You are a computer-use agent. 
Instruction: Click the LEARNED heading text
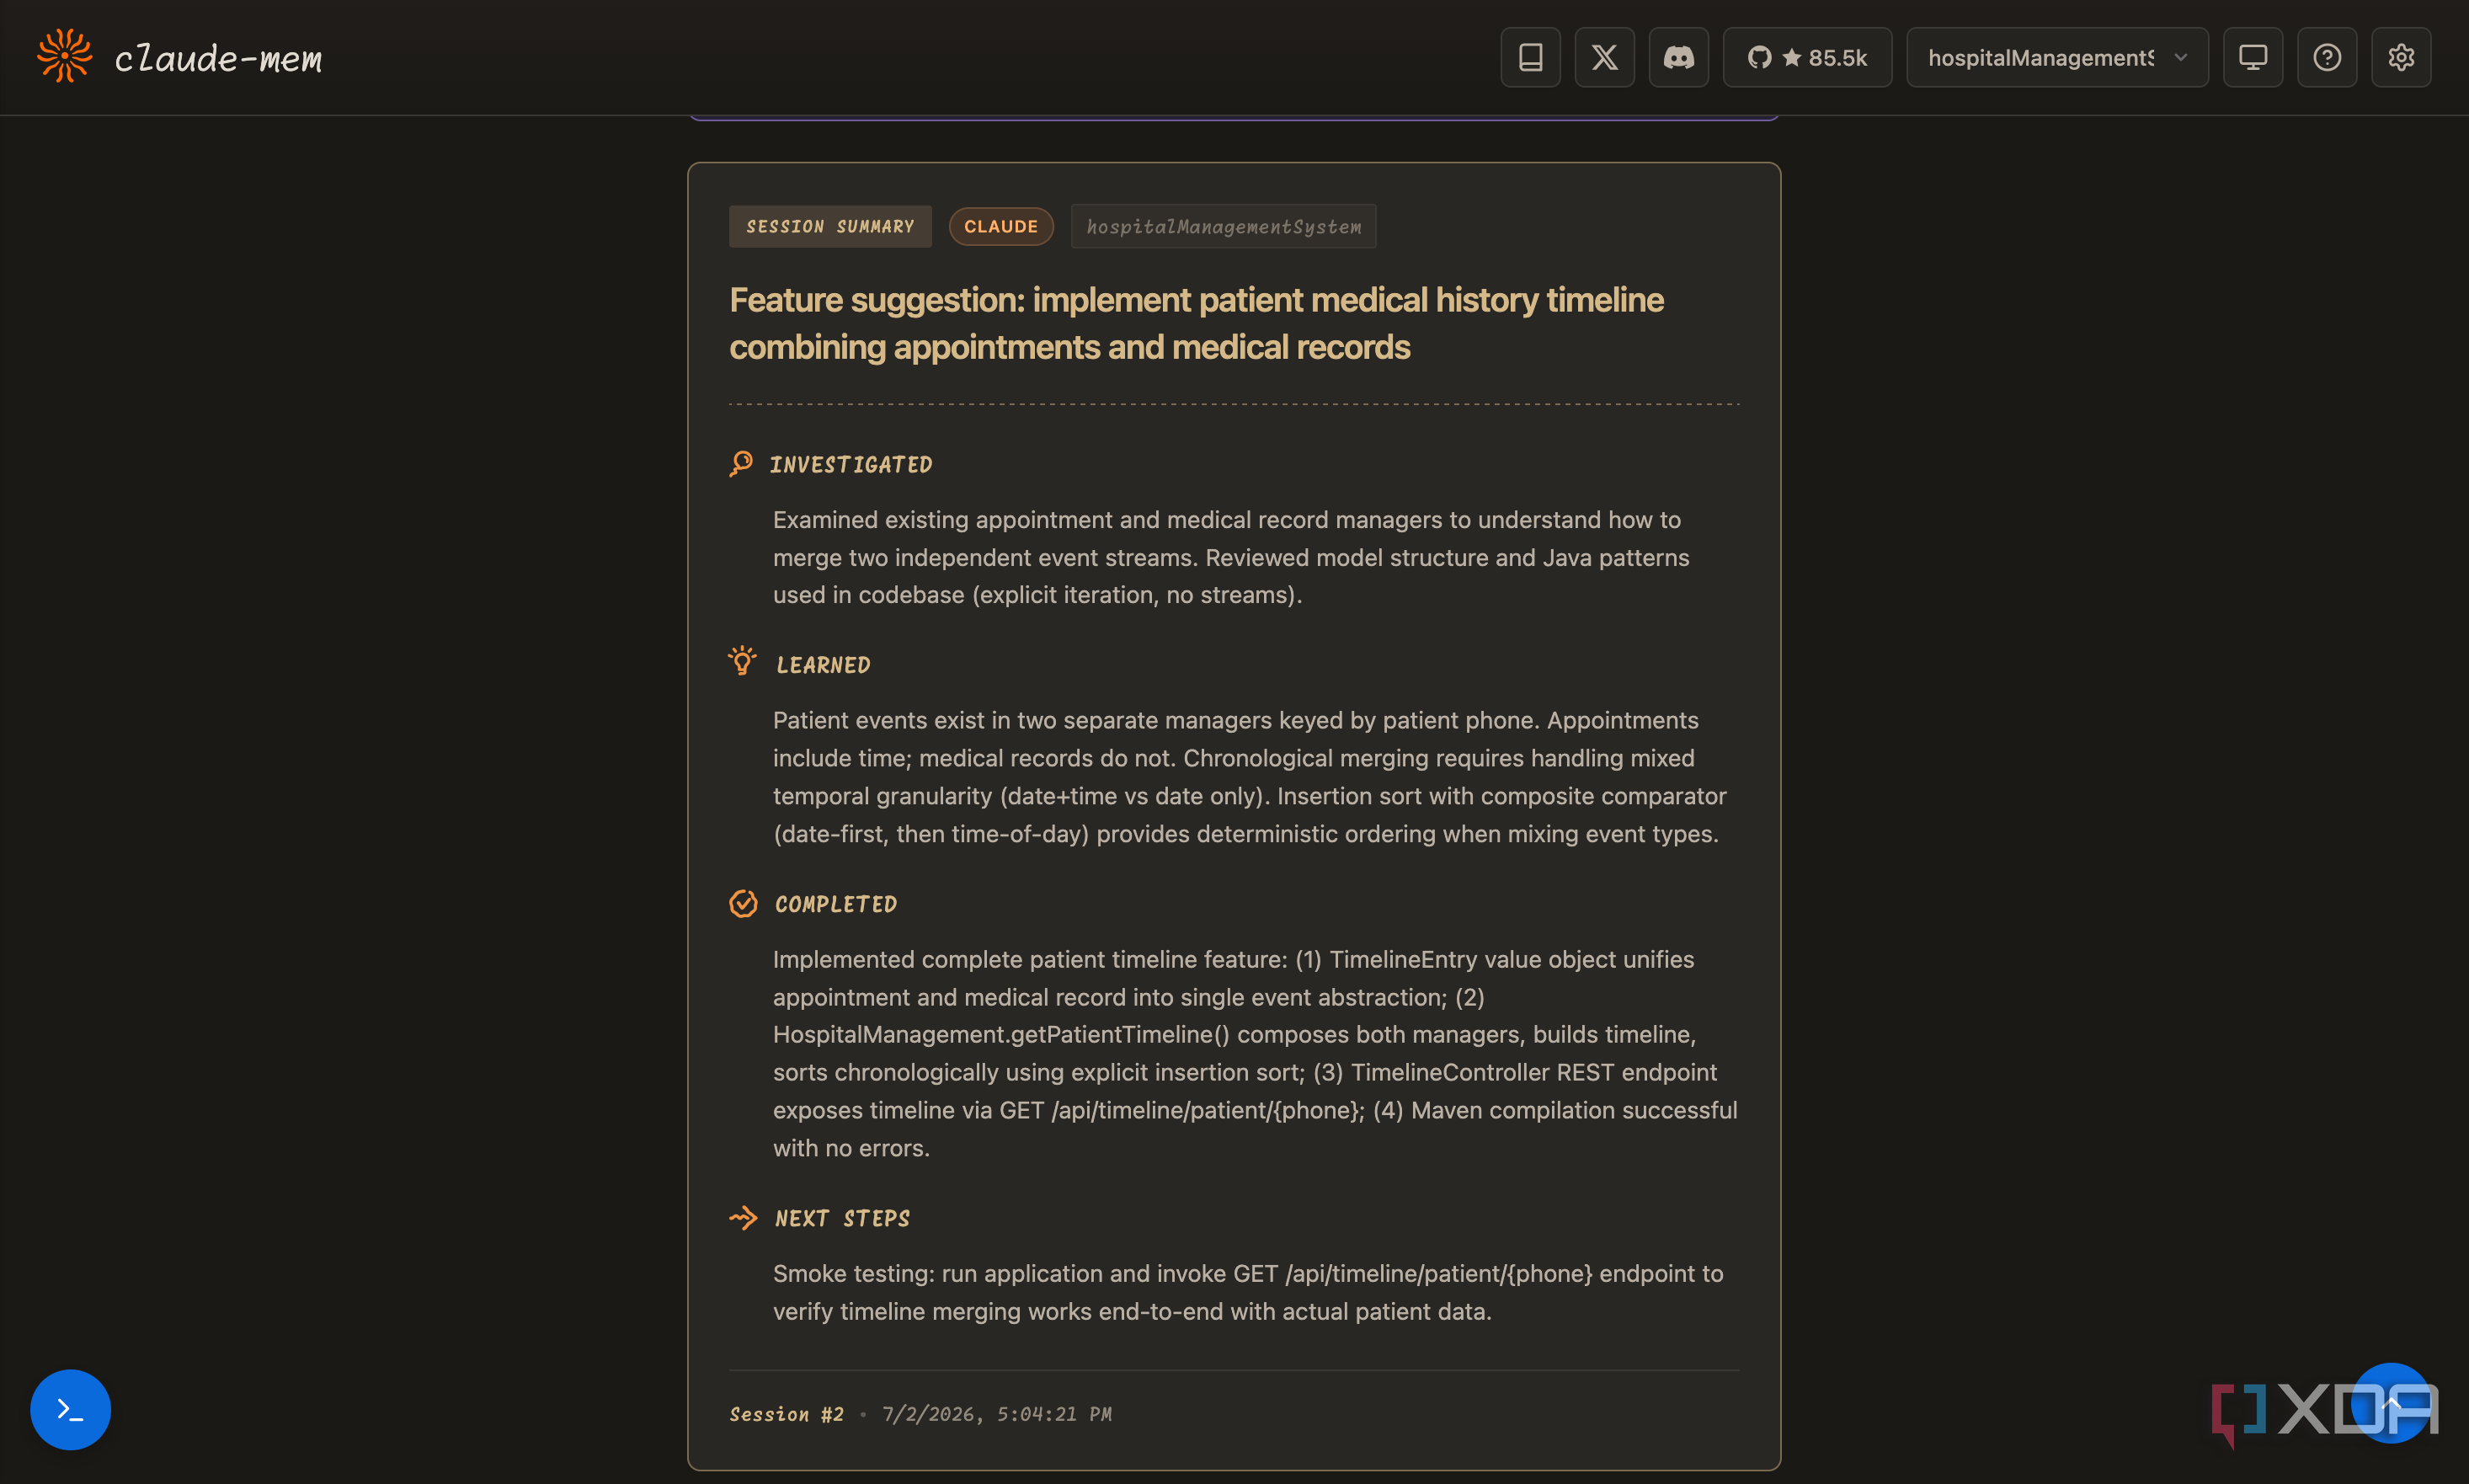(823, 665)
